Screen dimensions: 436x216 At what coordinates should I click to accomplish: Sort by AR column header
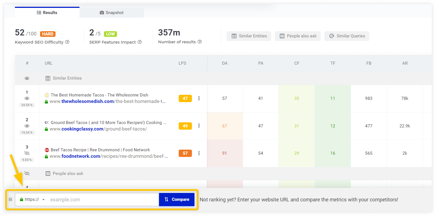pos(405,63)
